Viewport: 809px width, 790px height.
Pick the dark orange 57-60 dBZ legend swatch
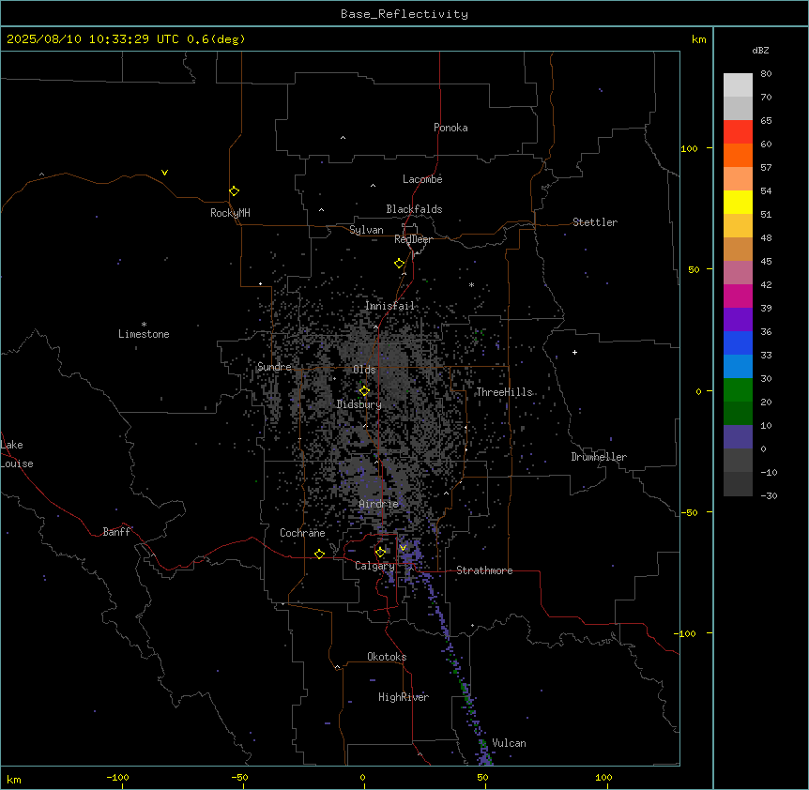click(x=738, y=155)
